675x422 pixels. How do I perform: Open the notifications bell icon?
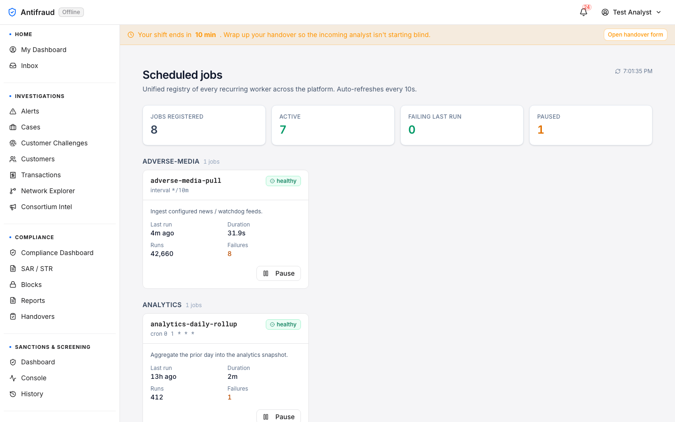click(584, 12)
